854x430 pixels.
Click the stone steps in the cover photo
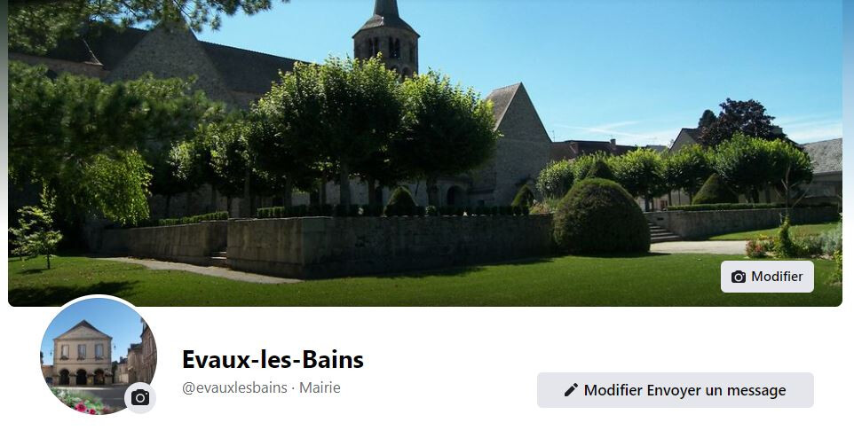661,232
